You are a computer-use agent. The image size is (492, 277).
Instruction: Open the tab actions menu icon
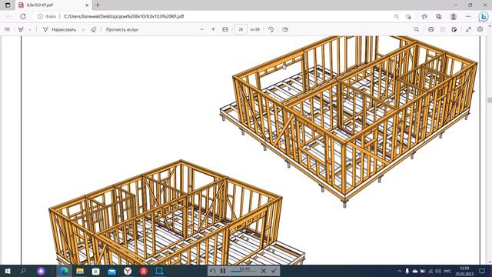[x=8, y=5]
